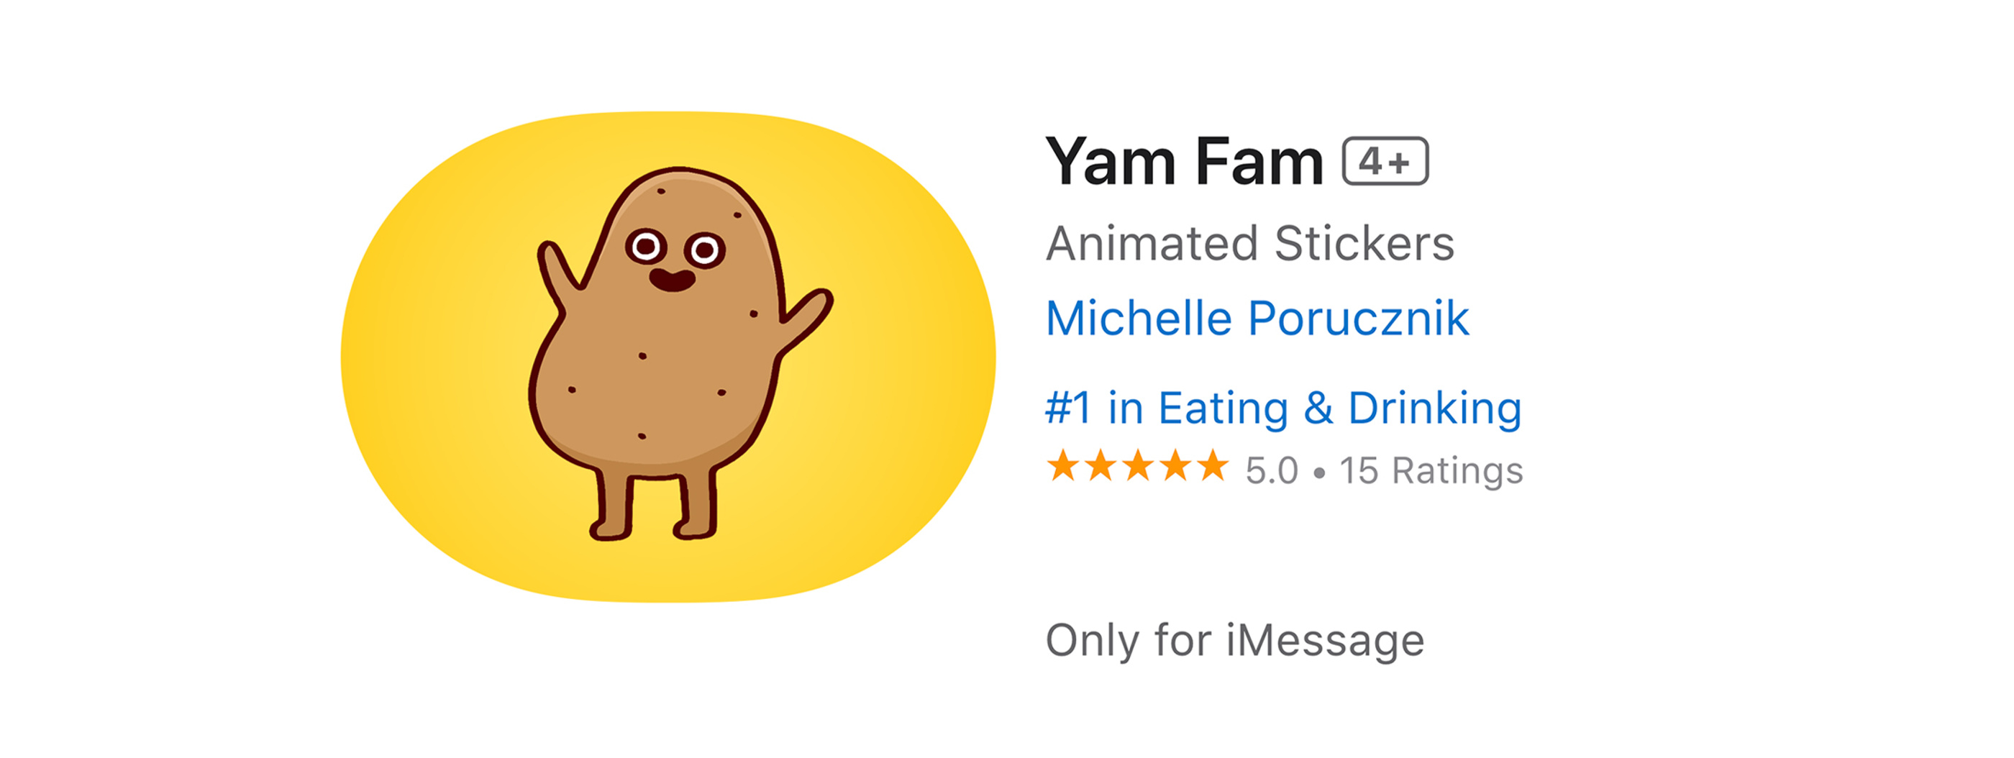
Task: Click the potato character's left eye
Action: click(646, 247)
